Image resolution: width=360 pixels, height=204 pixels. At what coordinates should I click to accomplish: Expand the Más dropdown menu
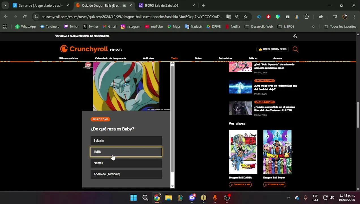[253, 58]
